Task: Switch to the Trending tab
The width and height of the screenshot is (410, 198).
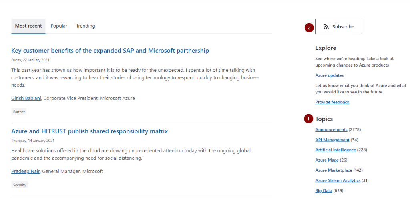Action: [86, 26]
